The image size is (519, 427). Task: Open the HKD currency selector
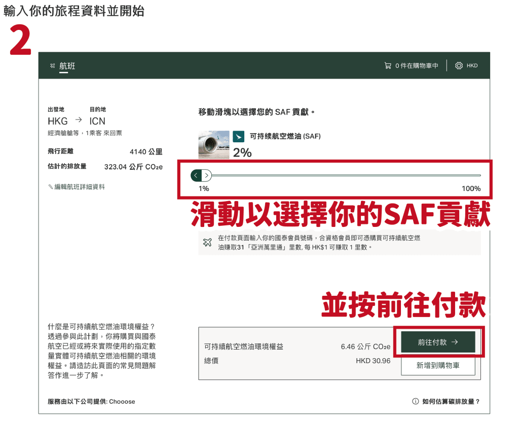tap(472, 66)
